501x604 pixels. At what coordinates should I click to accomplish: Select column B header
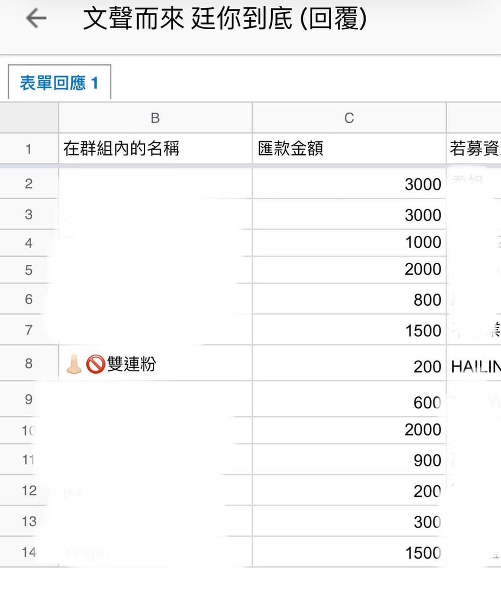point(155,118)
